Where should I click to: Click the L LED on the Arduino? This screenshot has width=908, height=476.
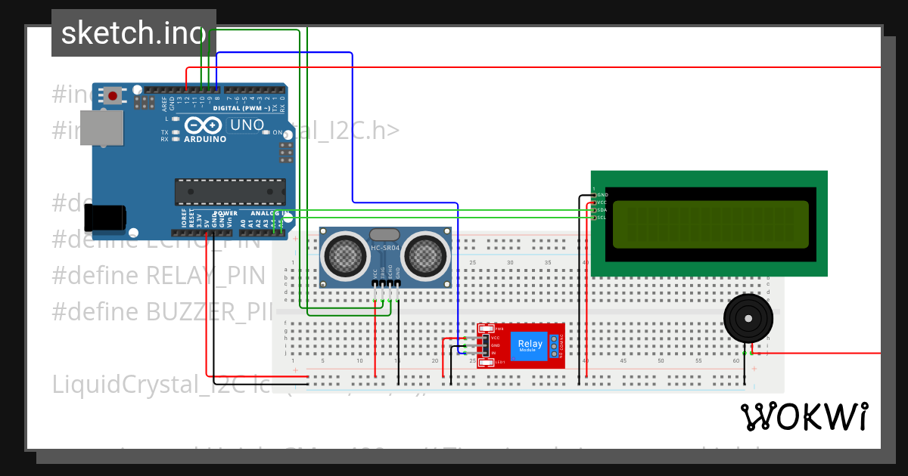pos(176,119)
